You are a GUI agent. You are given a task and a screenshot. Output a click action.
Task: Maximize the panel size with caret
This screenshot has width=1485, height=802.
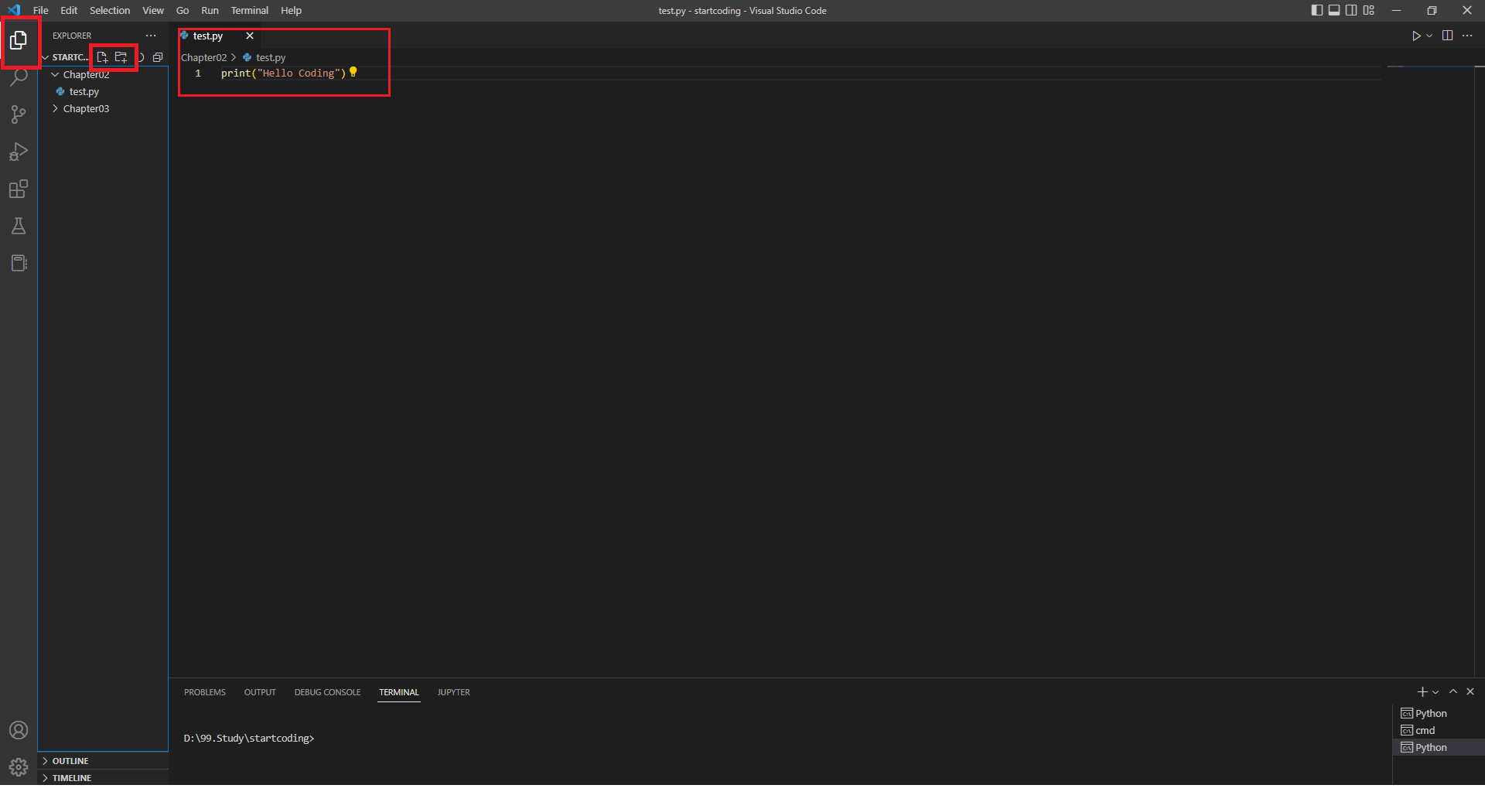coord(1453,691)
